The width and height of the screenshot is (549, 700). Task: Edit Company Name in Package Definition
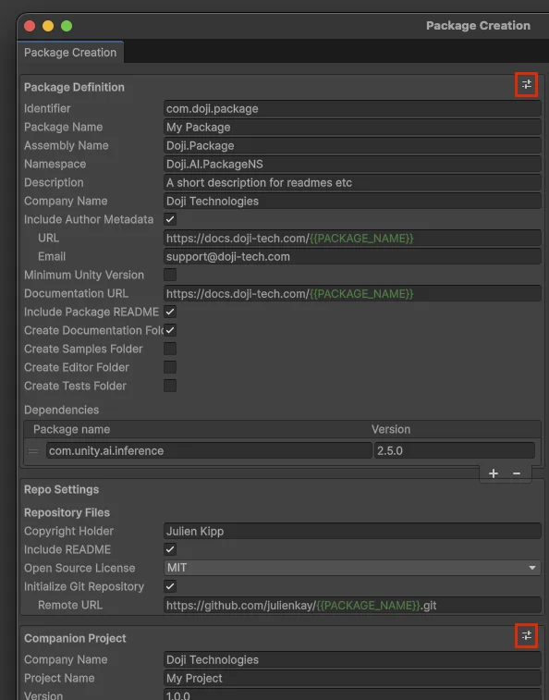[352, 201]
